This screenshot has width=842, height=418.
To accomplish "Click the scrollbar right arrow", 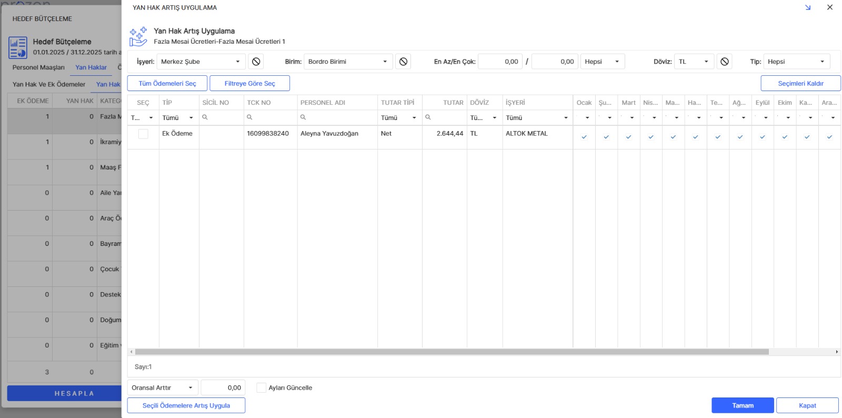I will (837, 352).
